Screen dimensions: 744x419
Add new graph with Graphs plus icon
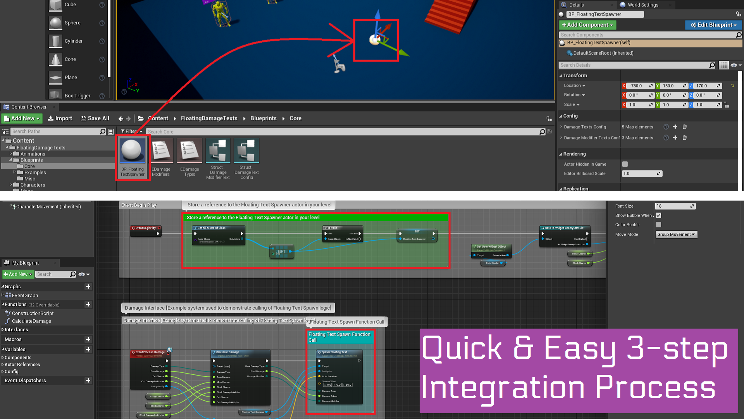click(88, 287)
